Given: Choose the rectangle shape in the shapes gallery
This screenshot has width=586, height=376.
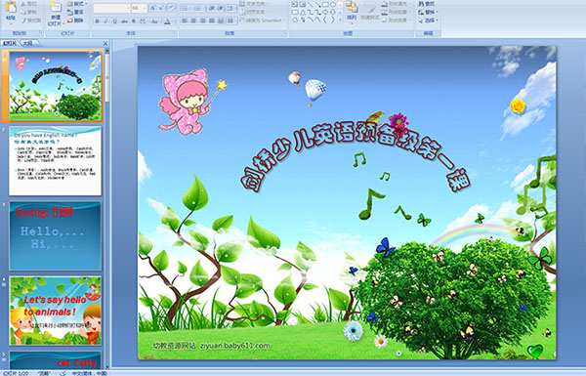Looking at the screenshot, I should pos(325,5).
